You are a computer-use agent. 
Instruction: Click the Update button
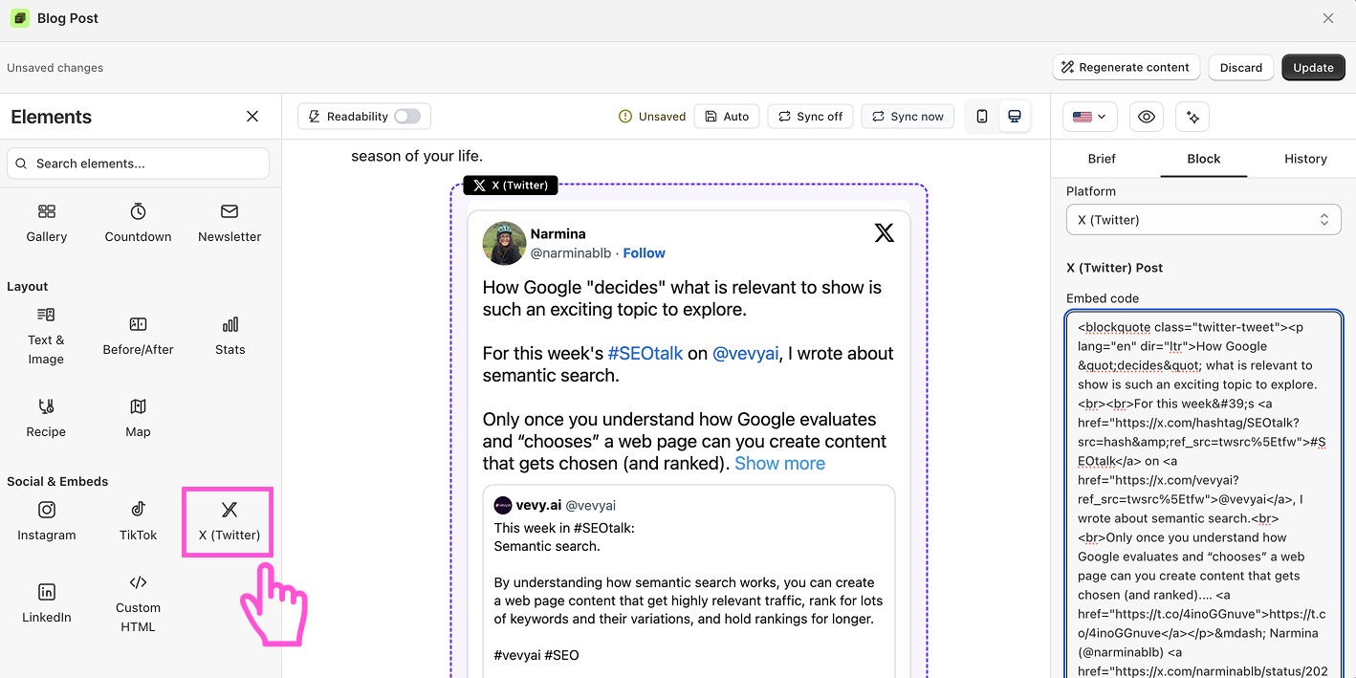click(x=1313, y=67)
